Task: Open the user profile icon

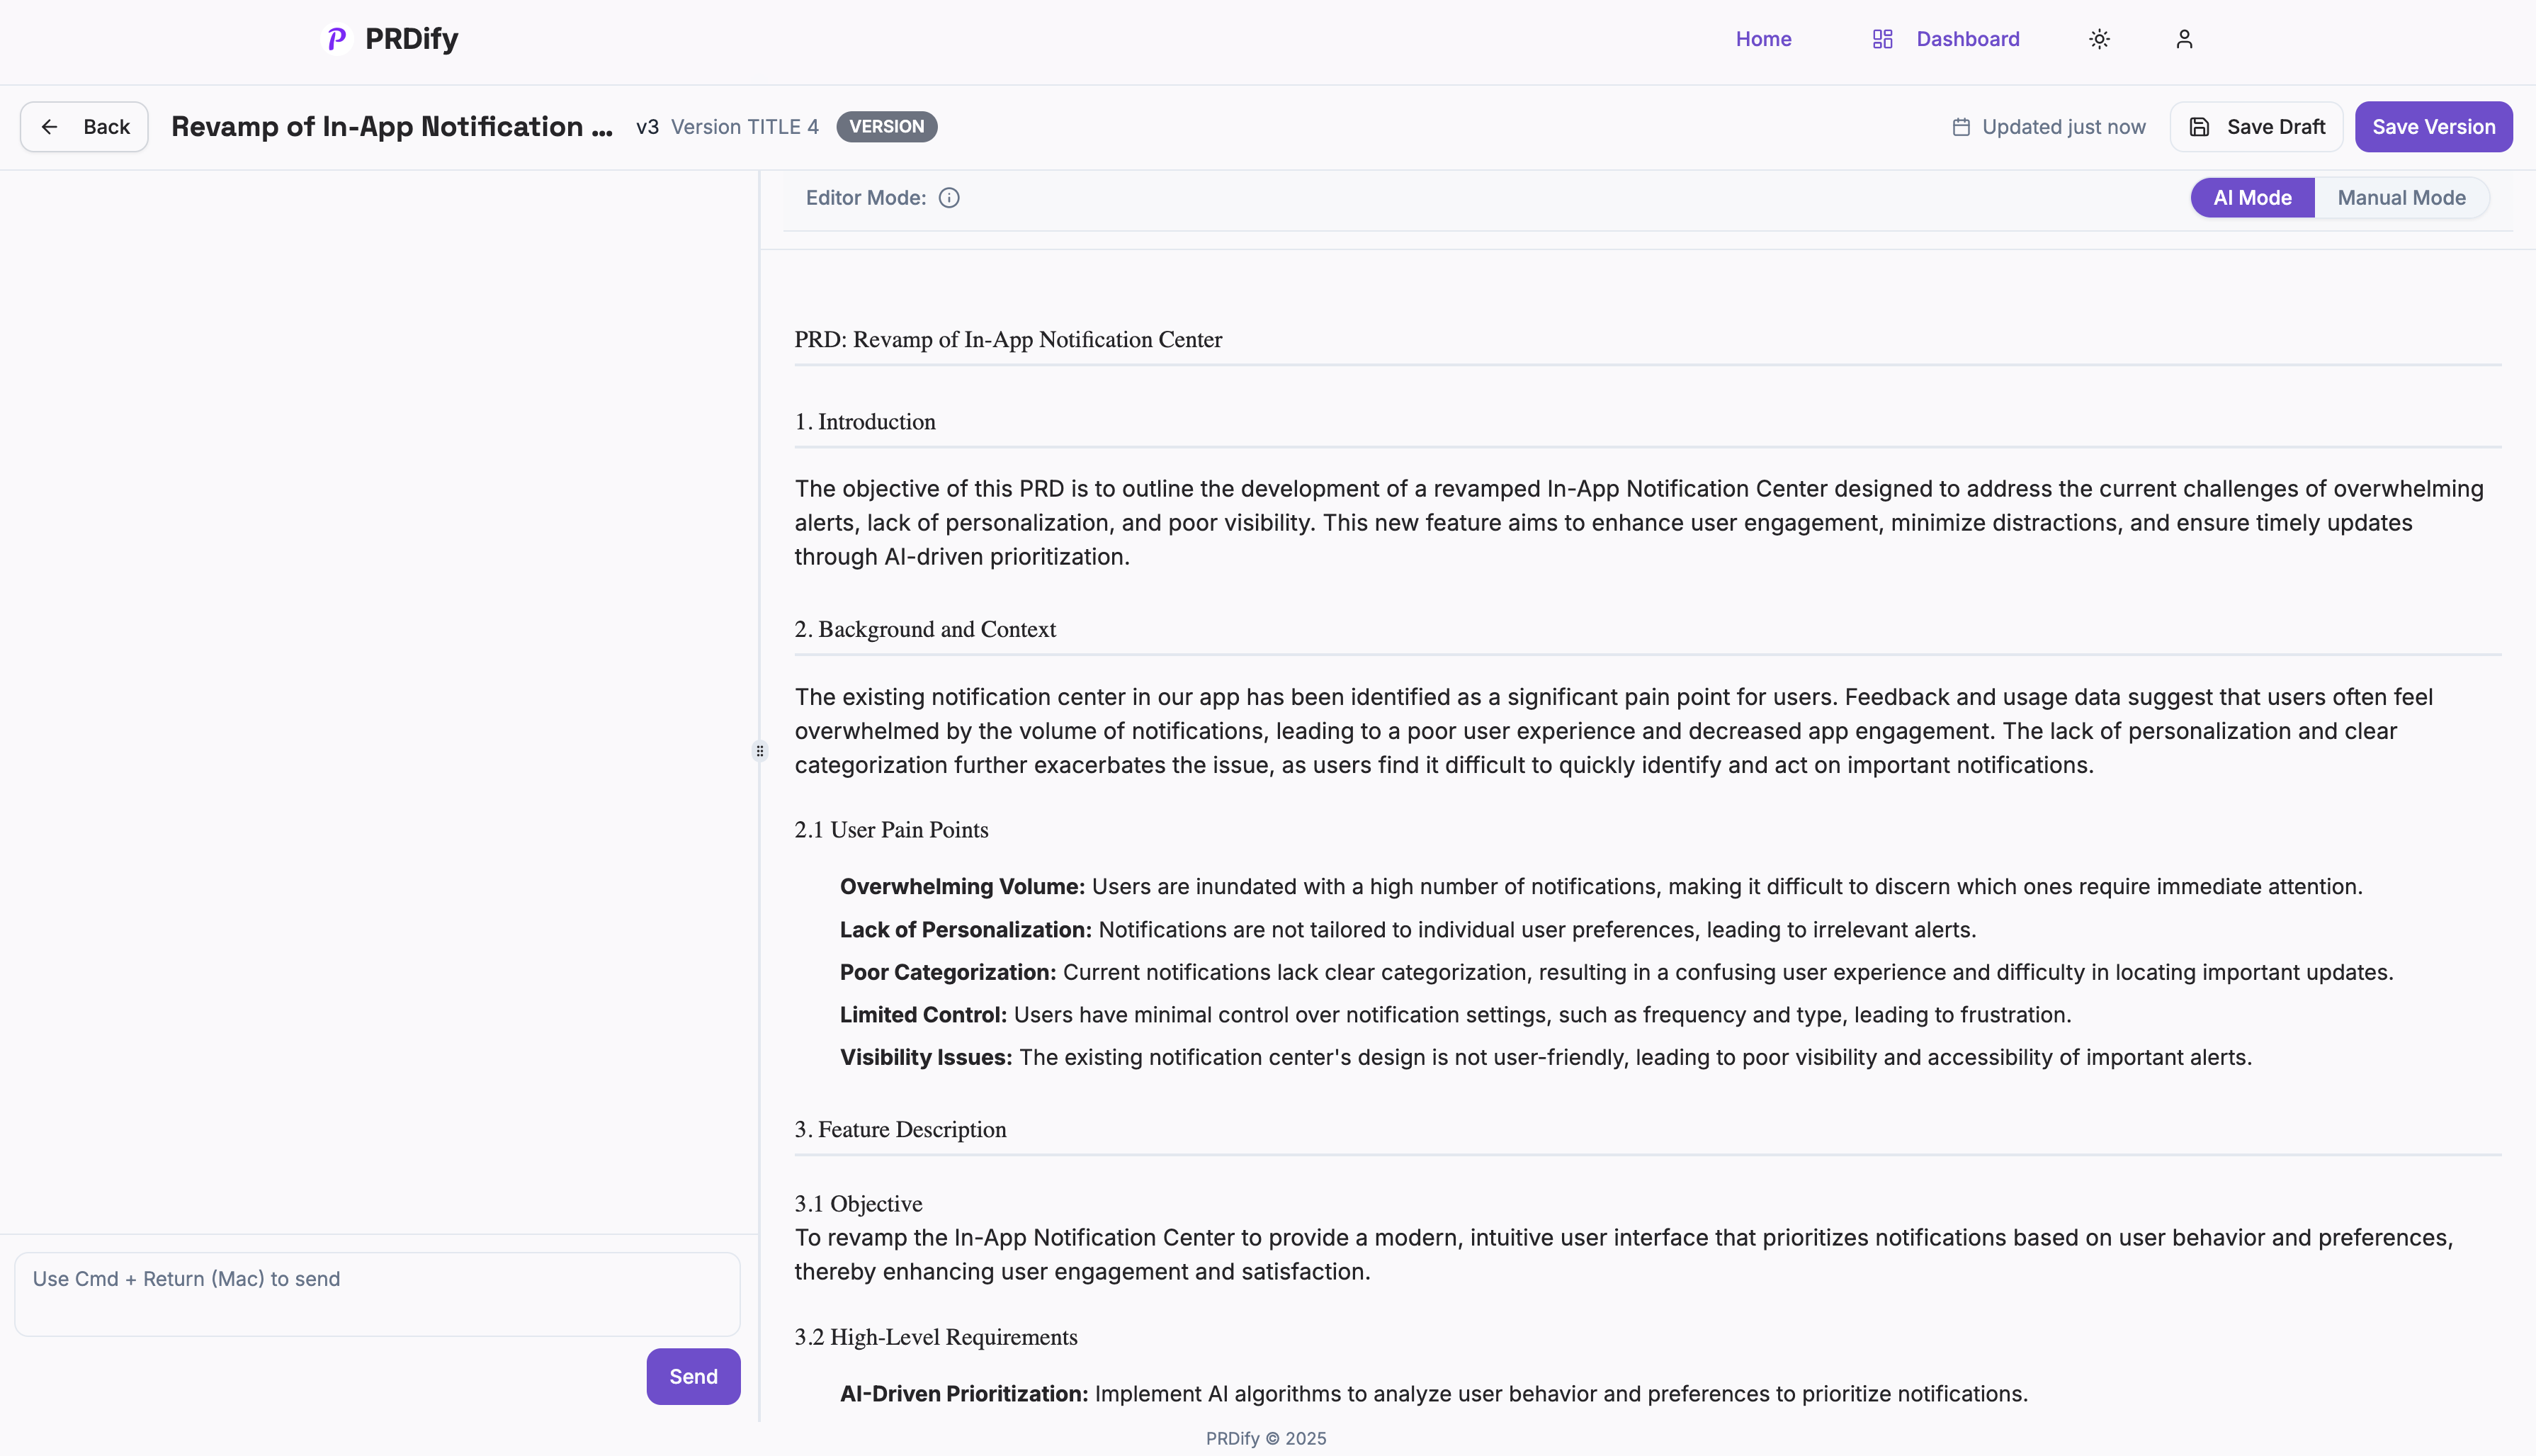Action: point(2183,39)
